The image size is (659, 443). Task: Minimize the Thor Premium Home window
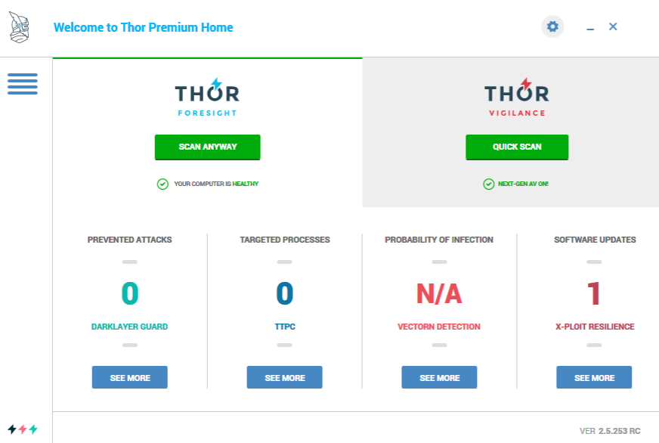point(590,28)
